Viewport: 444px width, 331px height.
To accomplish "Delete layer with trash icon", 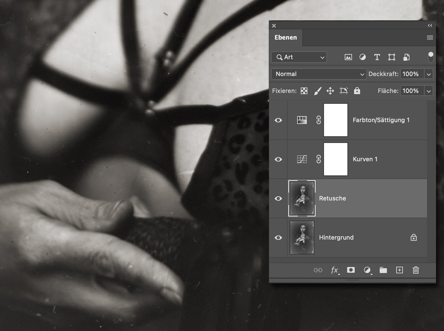I will coord(416,270).
